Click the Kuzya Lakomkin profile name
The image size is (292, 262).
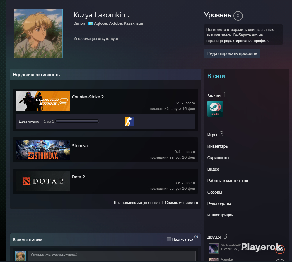99,15
